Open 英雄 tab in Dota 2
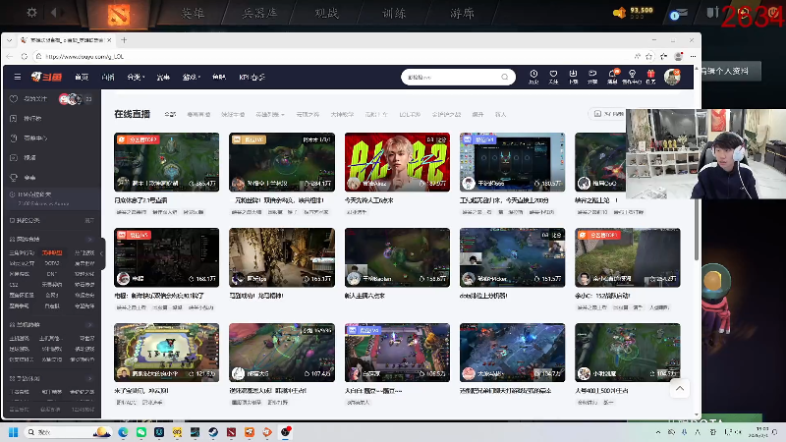786x442 pixels. point(193,13)
